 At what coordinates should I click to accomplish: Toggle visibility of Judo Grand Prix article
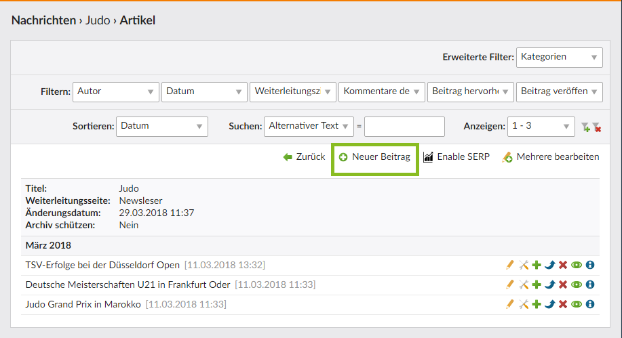pos(577,305)
